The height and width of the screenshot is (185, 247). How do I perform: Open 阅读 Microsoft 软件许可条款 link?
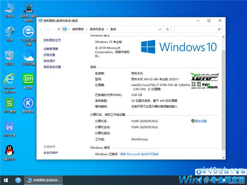point(139,154)
